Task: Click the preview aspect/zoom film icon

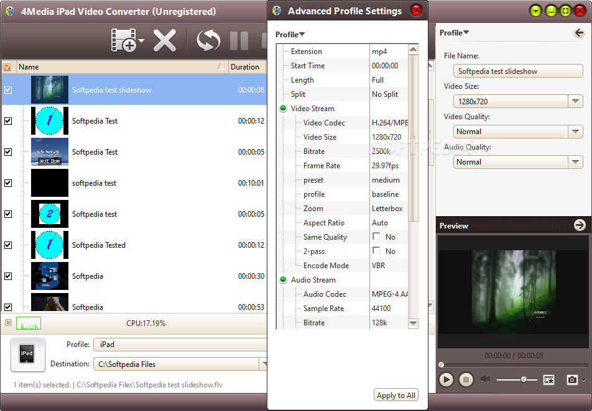Action: (549, 380)
